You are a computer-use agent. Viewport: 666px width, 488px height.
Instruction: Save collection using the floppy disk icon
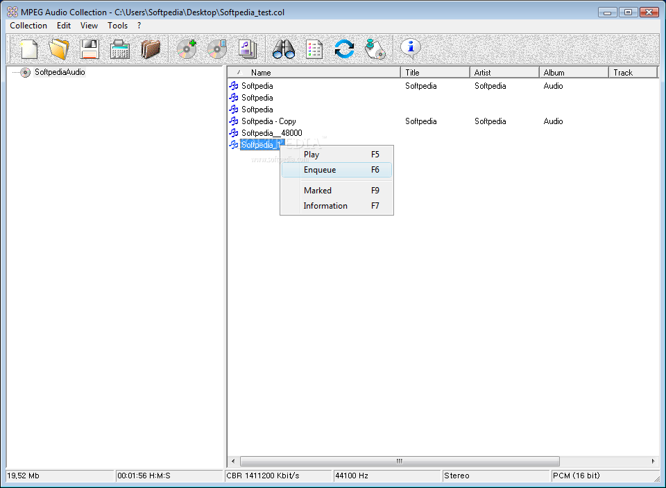(x=89, y=49)
